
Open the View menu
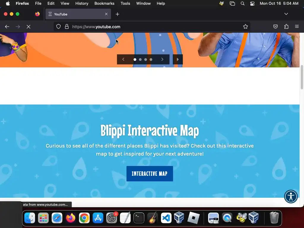[65, 4]
